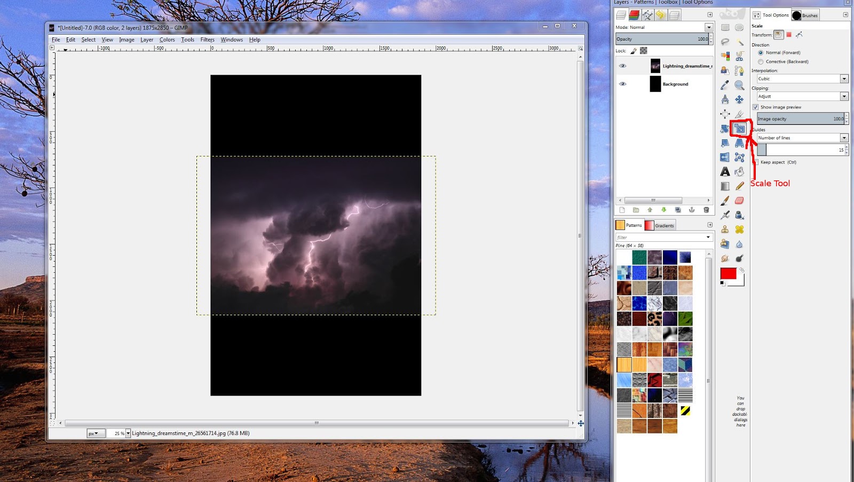854x482 pixels.
Task: Select Normal (Forward) direction radio button
Action: click(761, 53)
